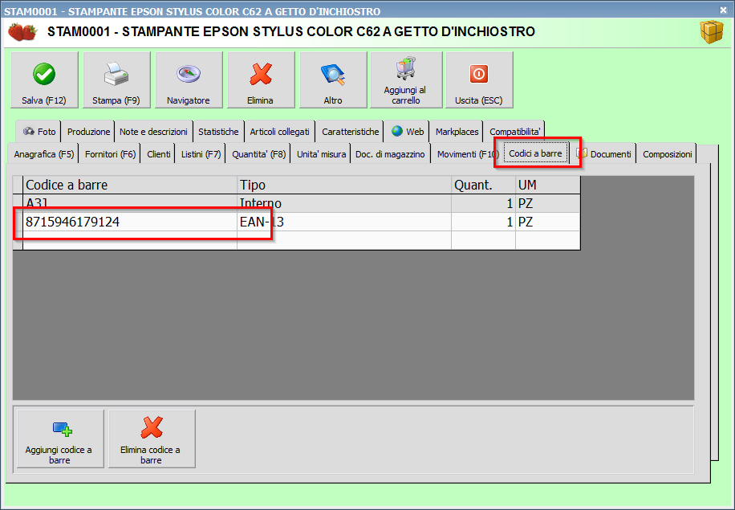The image size is (735, 510).
Task: Click the PZ cell in EAN-13 row
Action: tap(547, 222)
